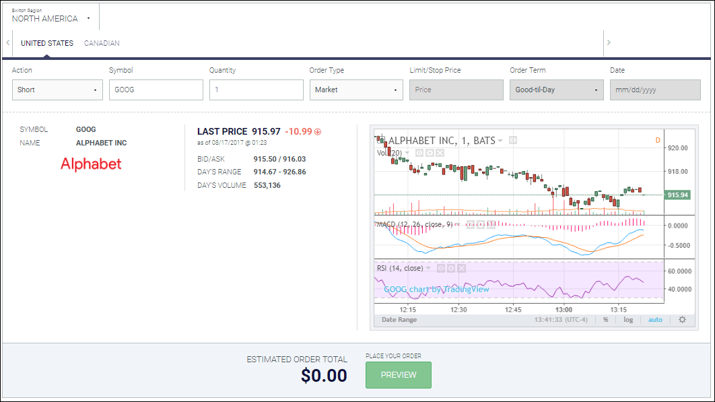Click the 13:00 time axis label
The width and height of the screenshot is (715, 402).
point(564,309)
